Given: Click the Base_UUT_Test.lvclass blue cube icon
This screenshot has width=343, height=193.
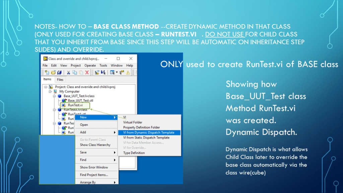Looking at the screenshot, I should pyautogui.click(x=60, y=96).
